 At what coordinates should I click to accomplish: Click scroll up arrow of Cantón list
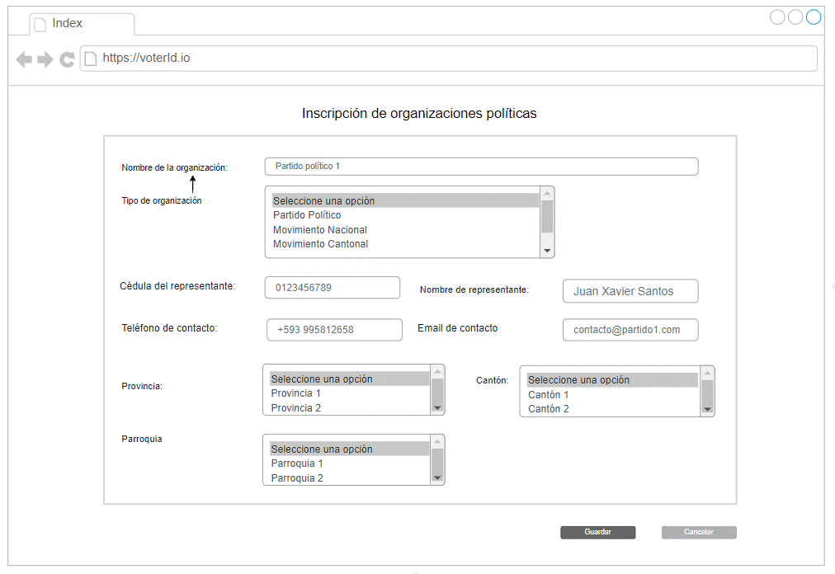(707, 372)
